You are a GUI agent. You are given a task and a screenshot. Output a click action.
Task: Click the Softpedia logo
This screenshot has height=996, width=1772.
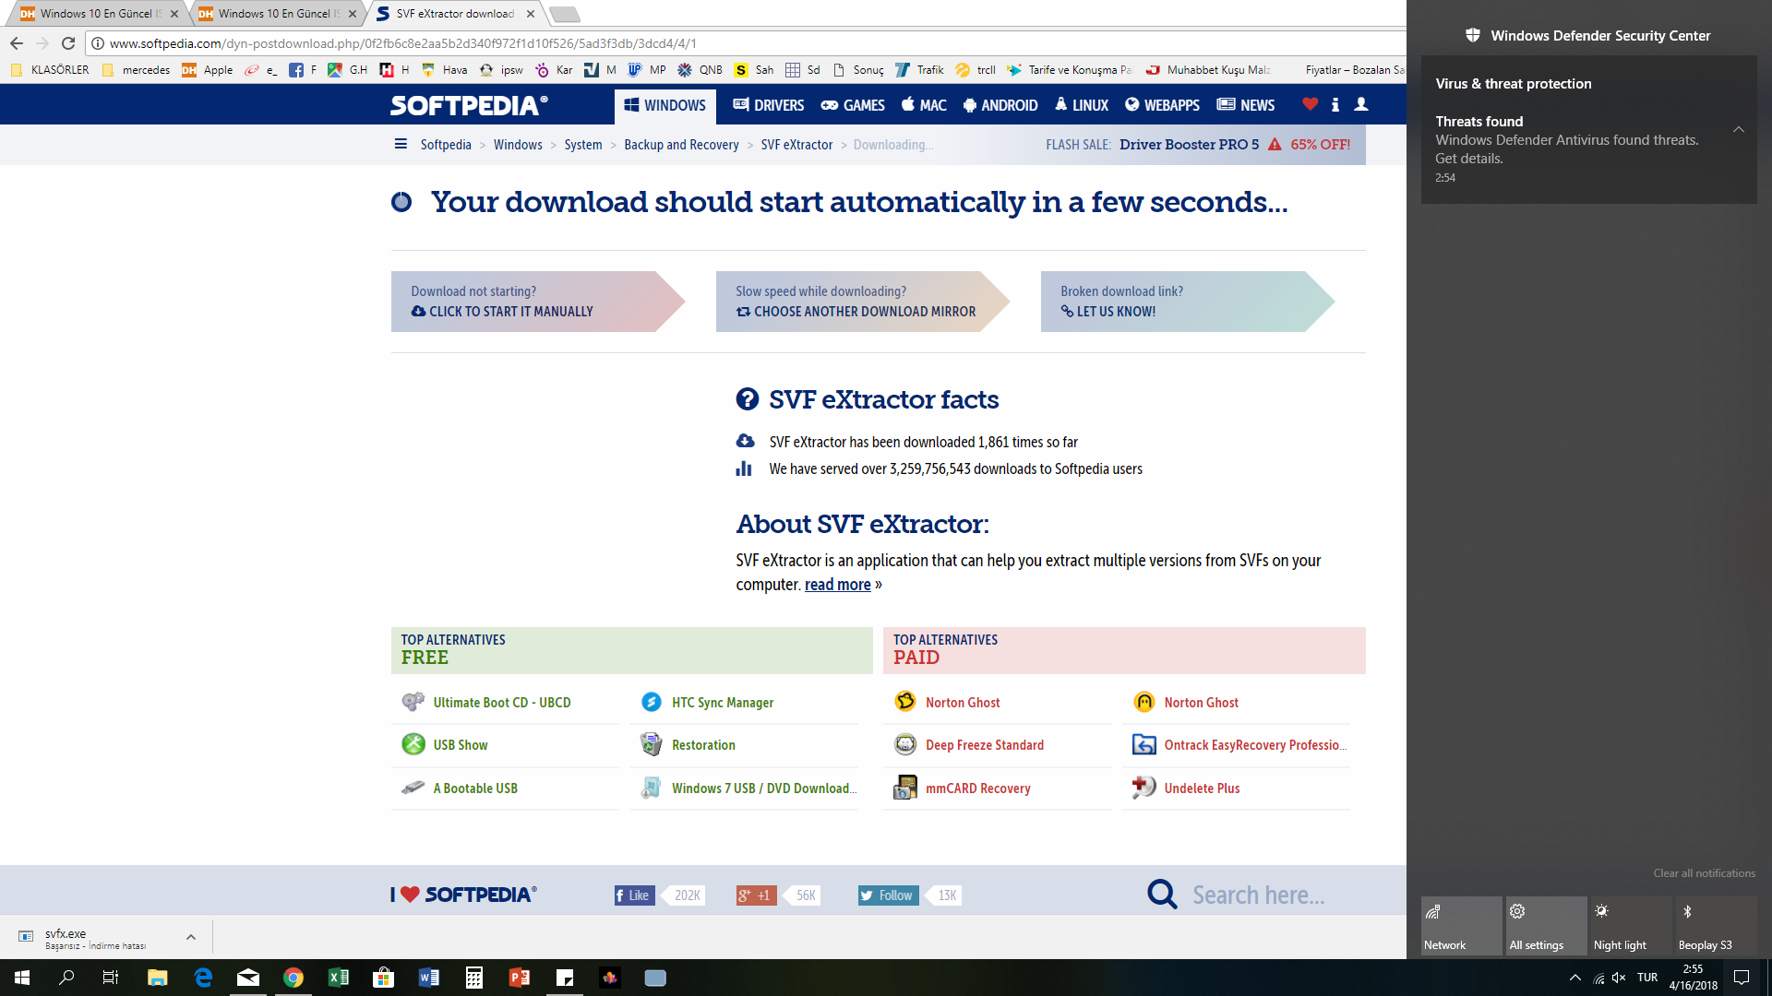point(469,105)
